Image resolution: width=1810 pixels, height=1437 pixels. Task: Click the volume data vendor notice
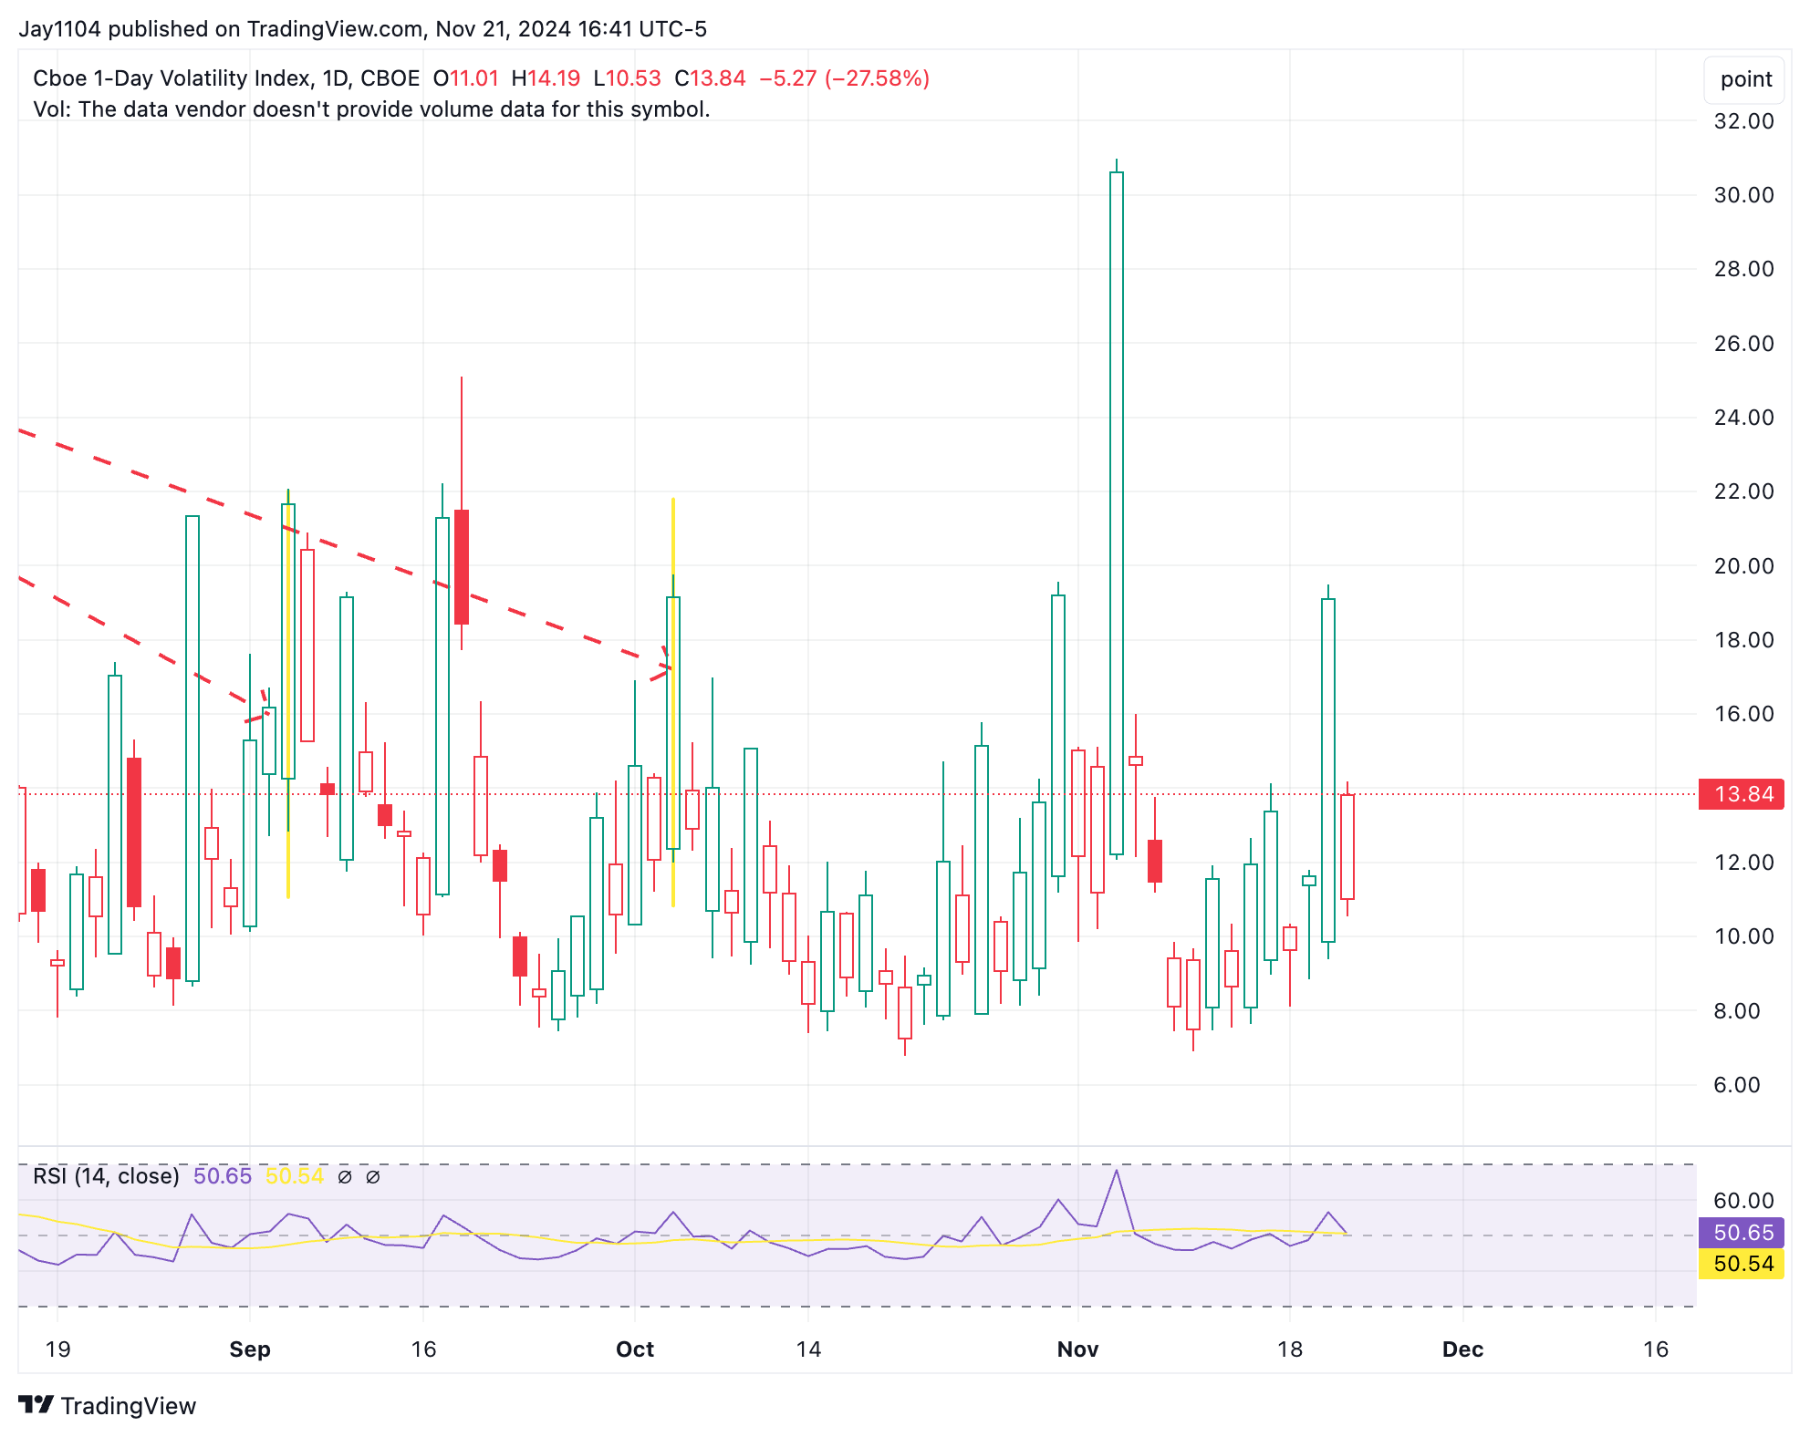pyautogui.click(x=371, y=109)
